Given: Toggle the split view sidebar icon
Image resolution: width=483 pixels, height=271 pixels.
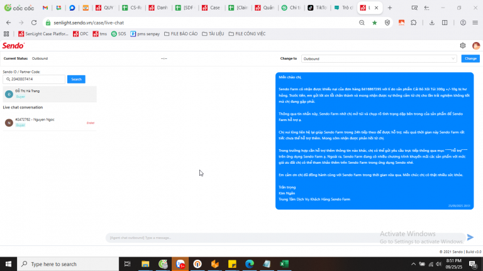Looking at the screenshot, I should [x=445, y=23].
